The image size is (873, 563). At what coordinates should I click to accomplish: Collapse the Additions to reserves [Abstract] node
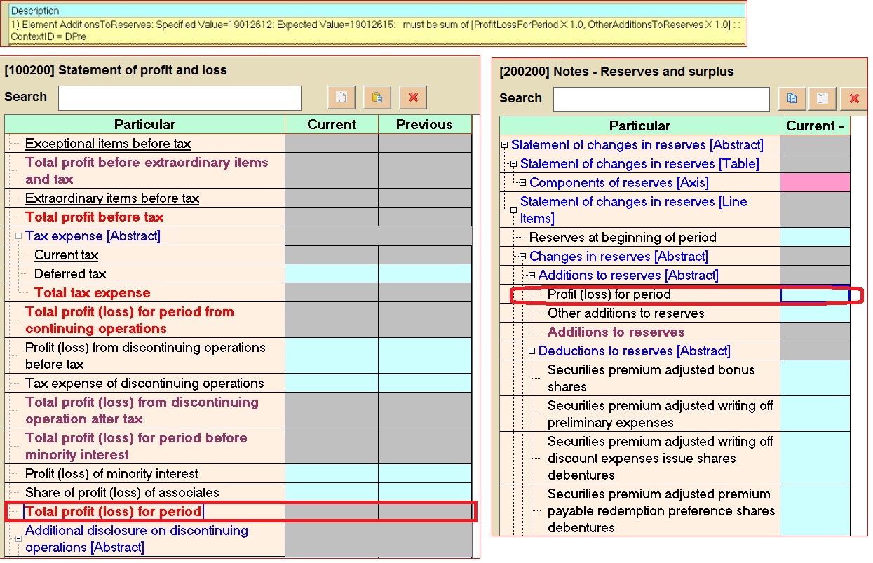(532, 276)
